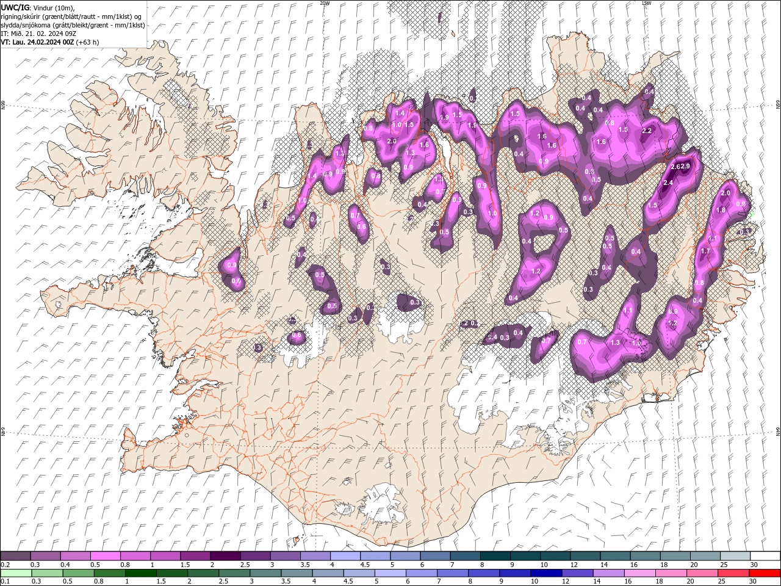The width and height of the screenshot is (781, 586).
Task: Click the "2.4" snowfall value on map
Action: tap(668, 183)
